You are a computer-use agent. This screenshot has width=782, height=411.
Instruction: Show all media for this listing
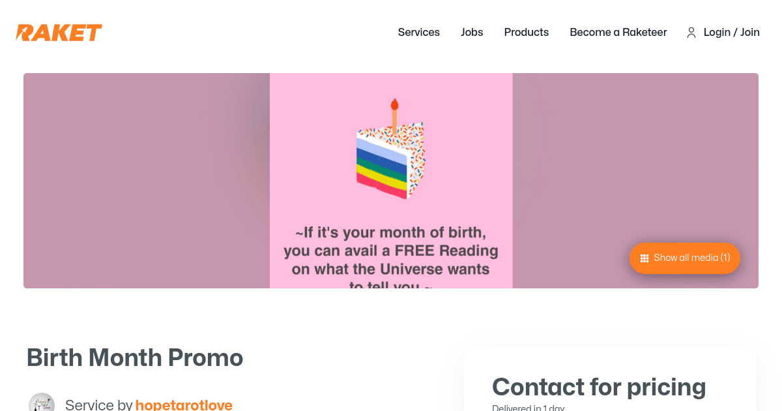click(x=684, y=258)
